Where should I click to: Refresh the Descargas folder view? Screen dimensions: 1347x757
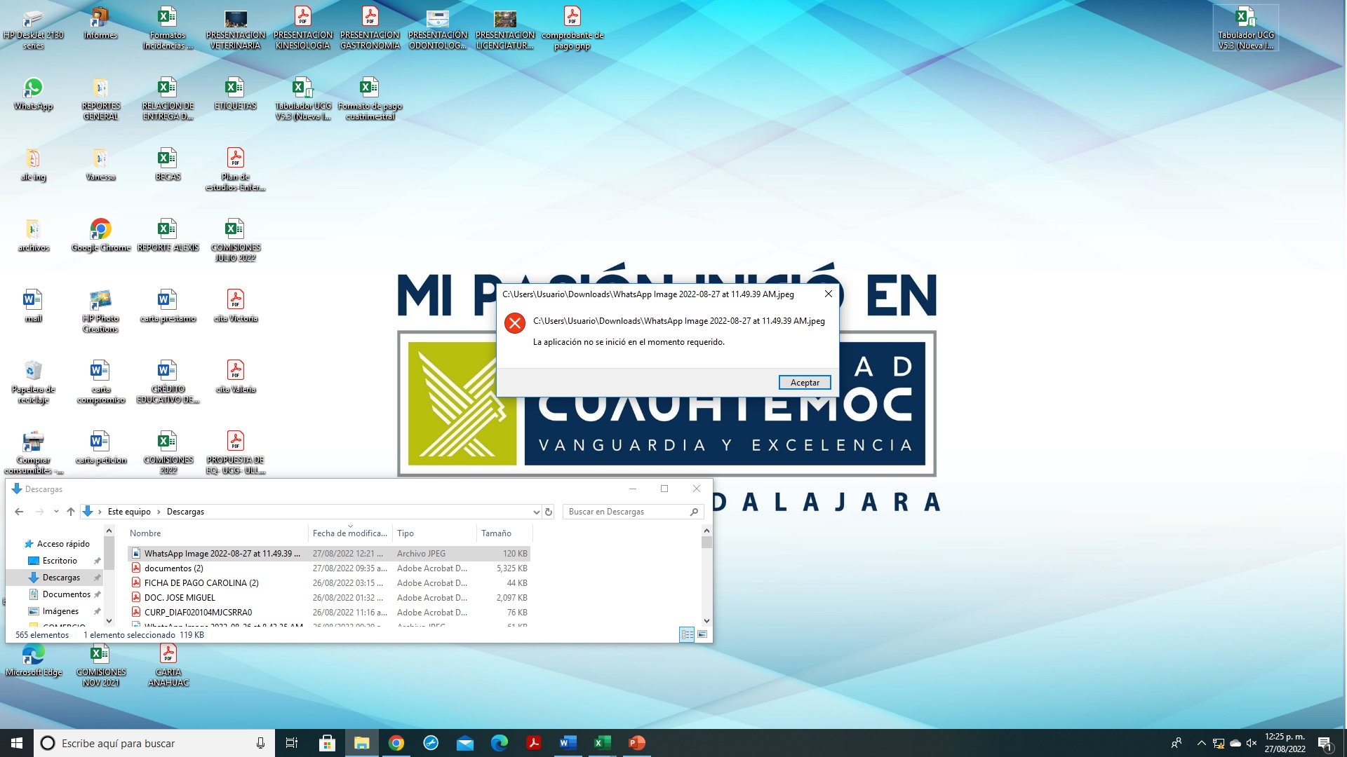click(x=549, y=512)
